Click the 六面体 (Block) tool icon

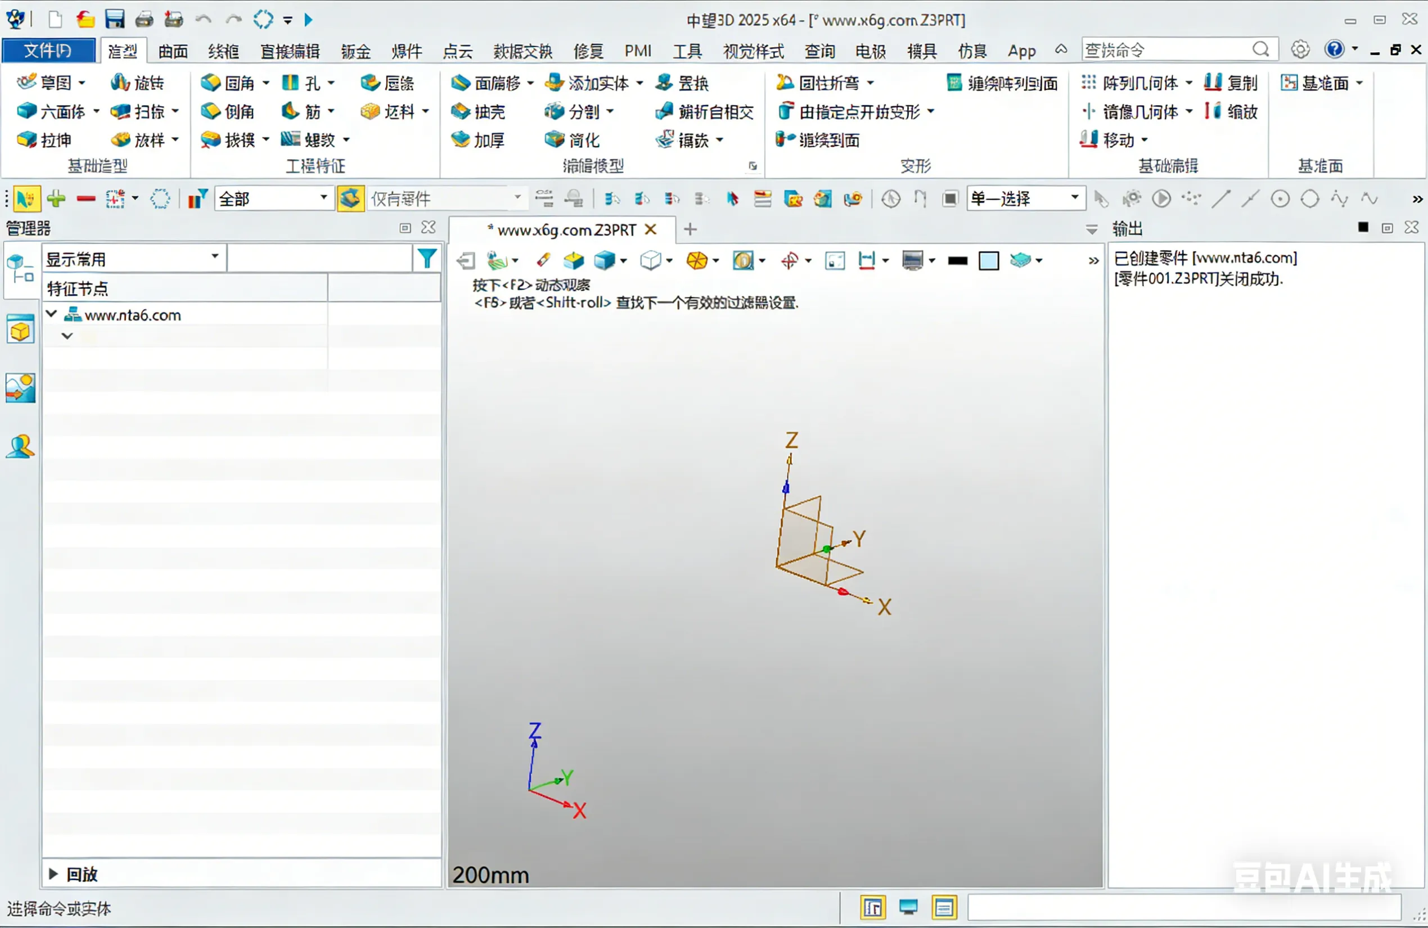point(27,111)
